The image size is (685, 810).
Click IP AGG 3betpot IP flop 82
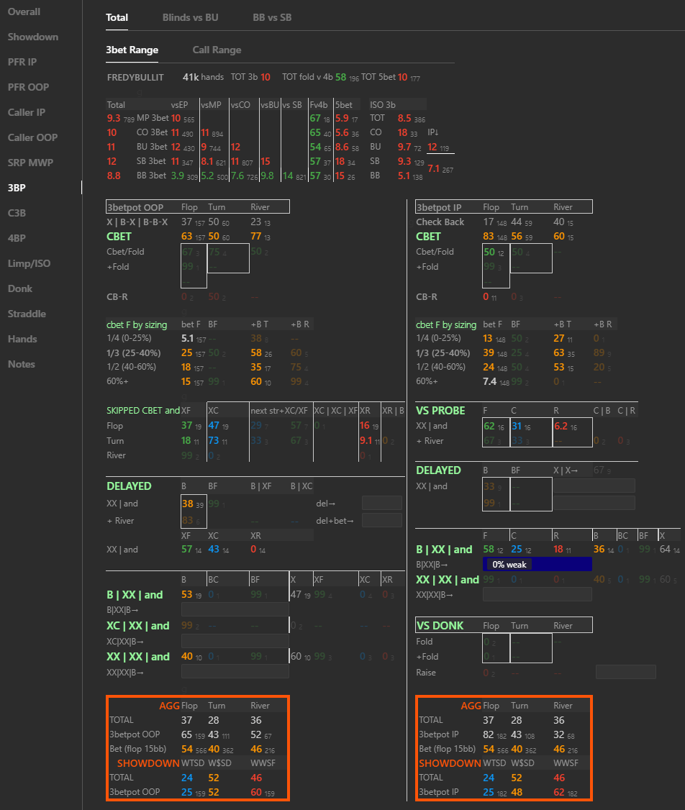[488, 734]
